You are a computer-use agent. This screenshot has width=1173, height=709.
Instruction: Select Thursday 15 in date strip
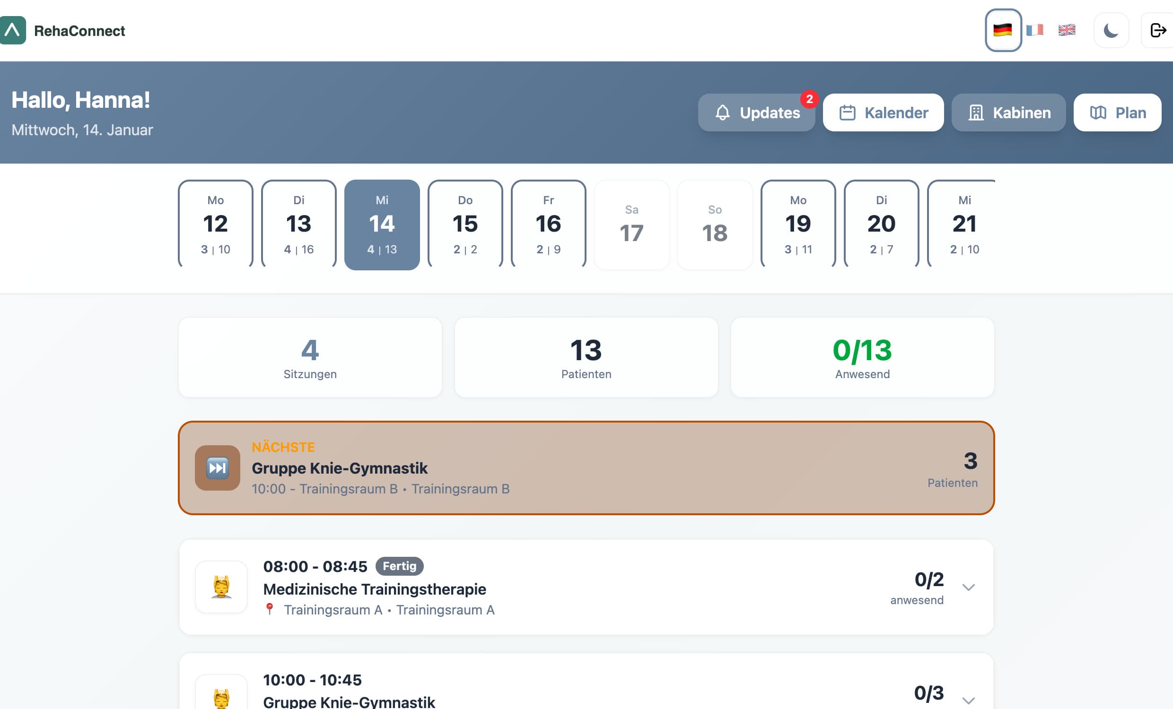465,224
